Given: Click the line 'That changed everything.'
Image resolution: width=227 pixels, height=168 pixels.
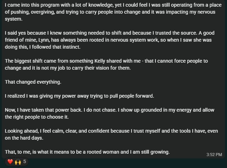Looking at the screenshot, I should [33, 82].
